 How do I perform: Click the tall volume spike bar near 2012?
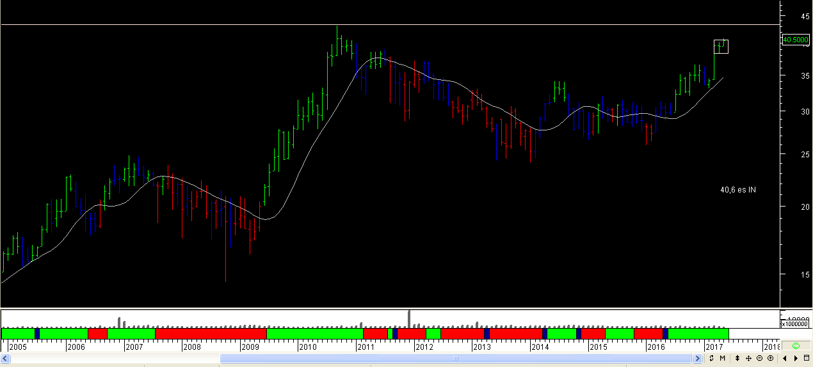point(409,318)
